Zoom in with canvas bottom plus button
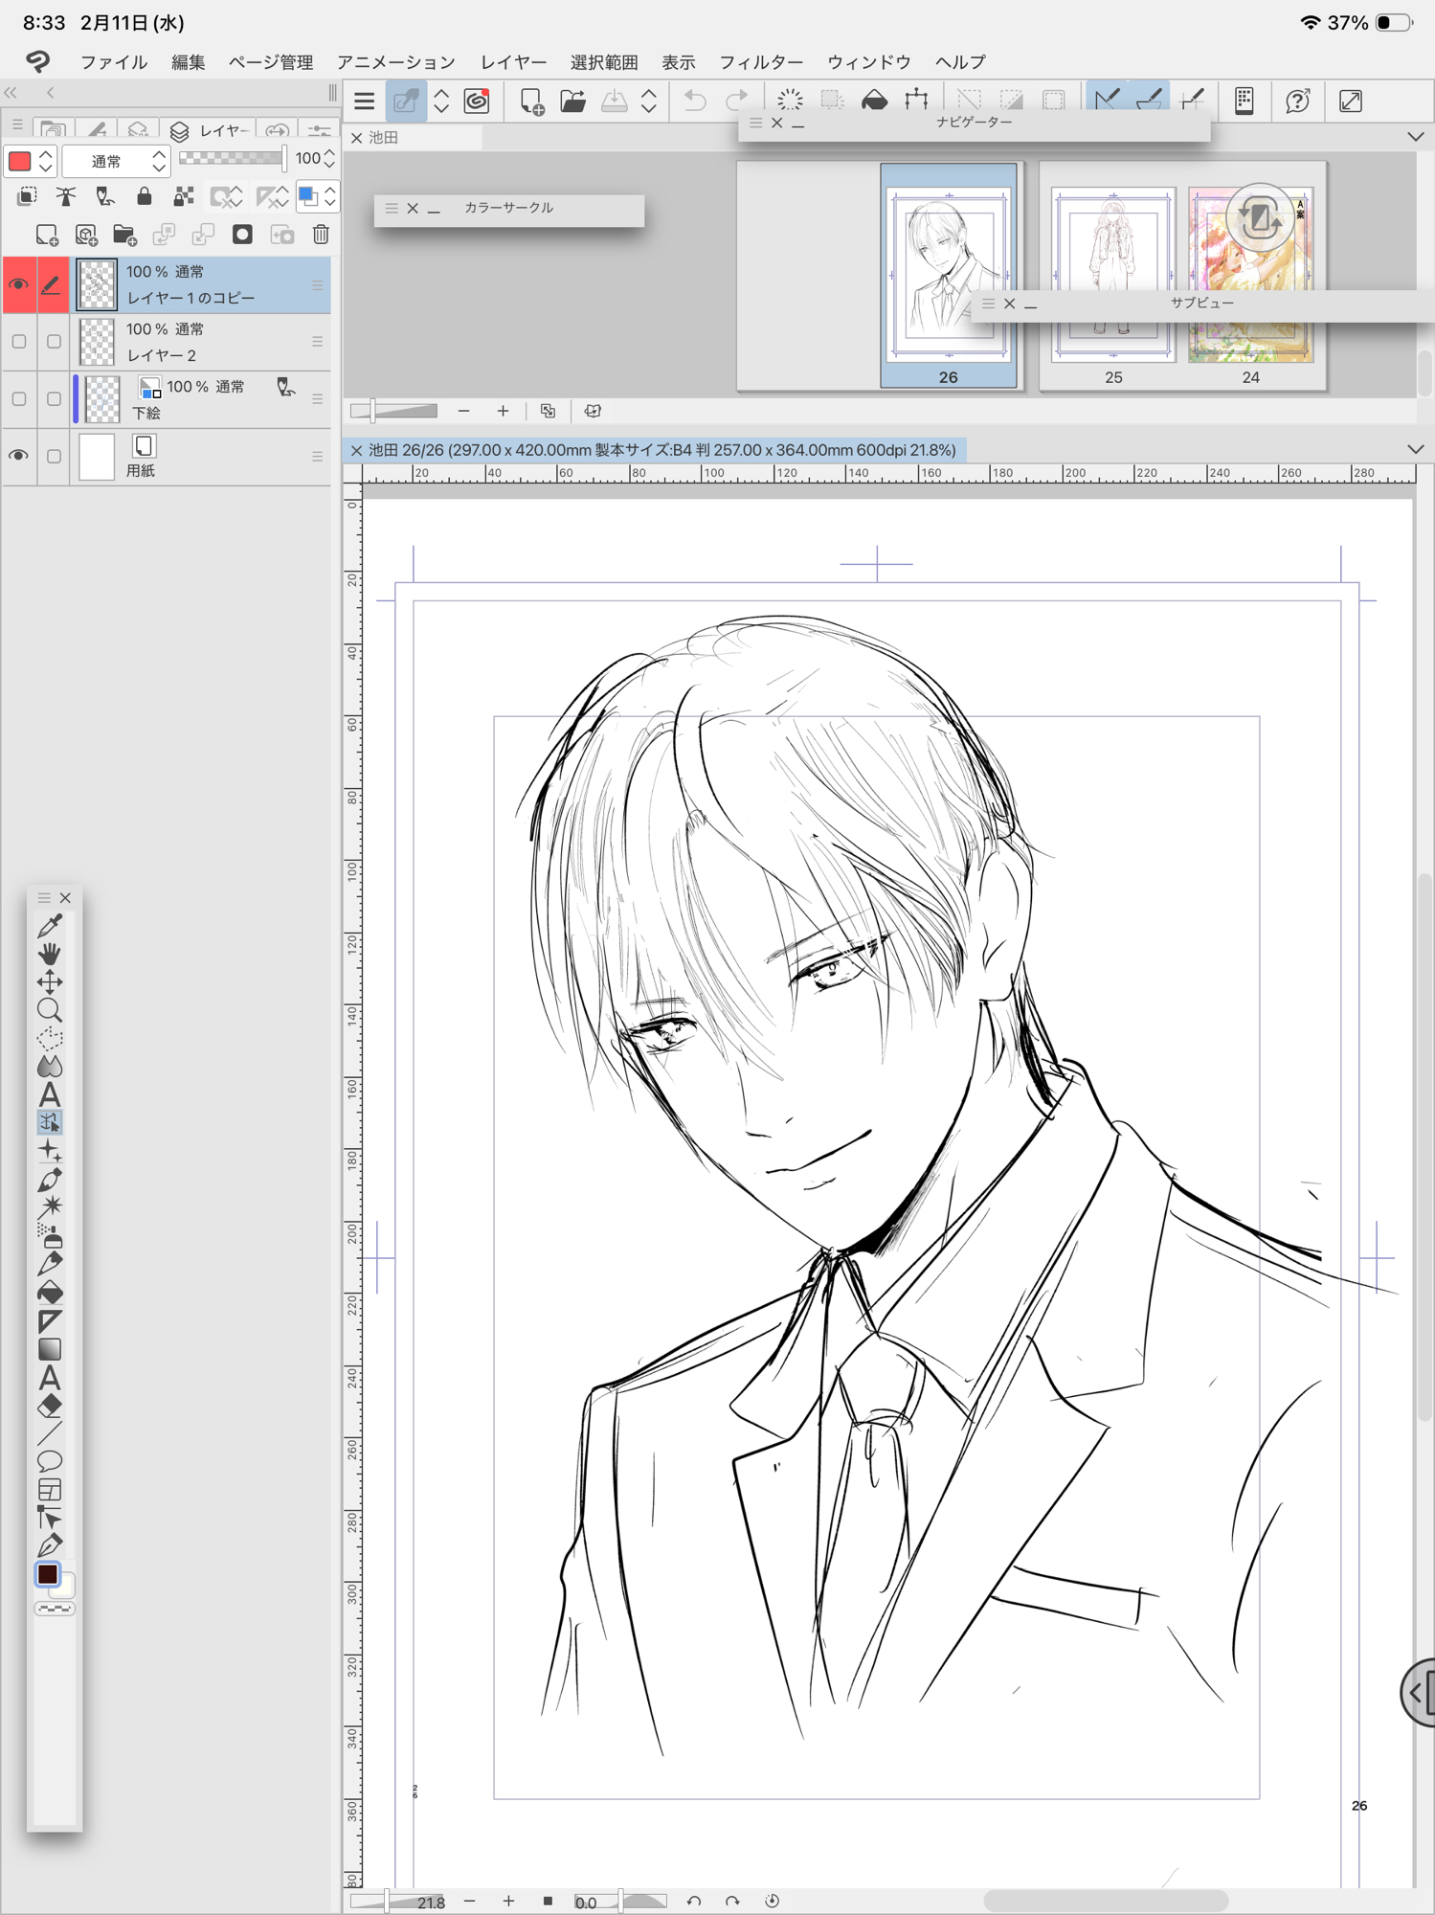1435x1915 pixels. pyautogui.click(x=508, y=1901)
